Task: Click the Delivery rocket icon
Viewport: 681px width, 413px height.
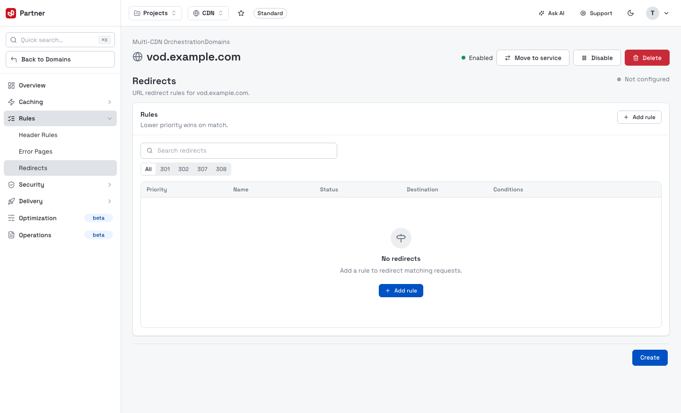Action: pyautogui.click(x=11, y=201)
